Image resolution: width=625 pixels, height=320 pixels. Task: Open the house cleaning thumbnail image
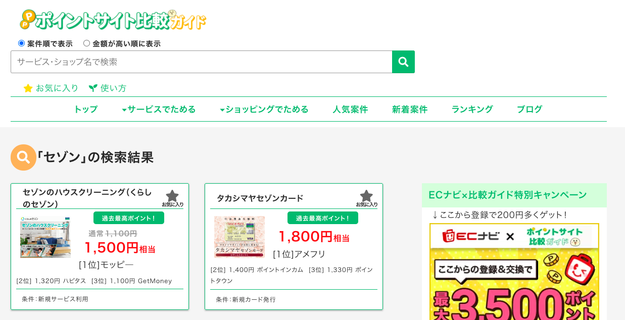tap(45, 237)
